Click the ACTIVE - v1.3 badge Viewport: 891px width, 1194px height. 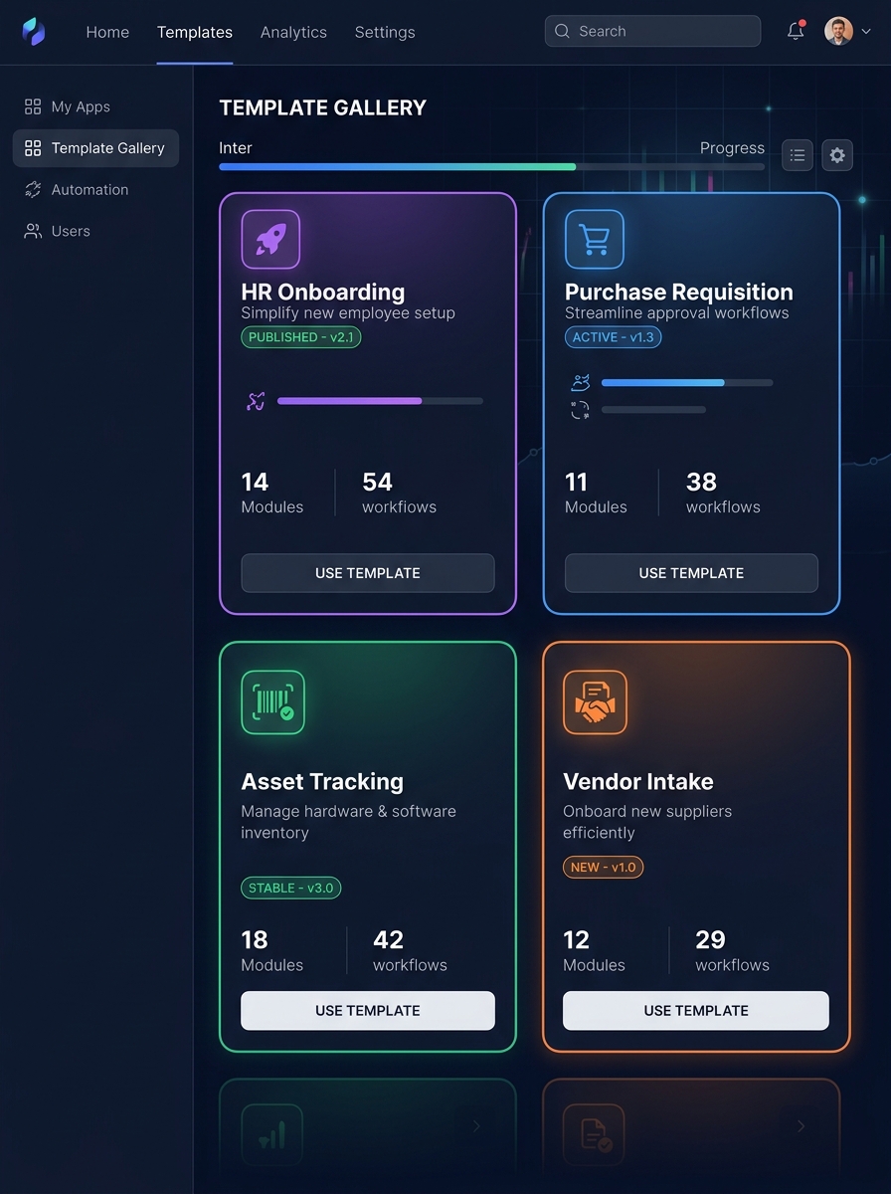click(614, 337)
